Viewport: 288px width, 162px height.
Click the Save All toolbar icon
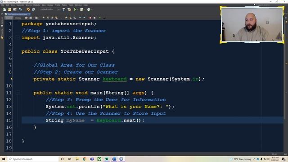(x=20, y=9)
